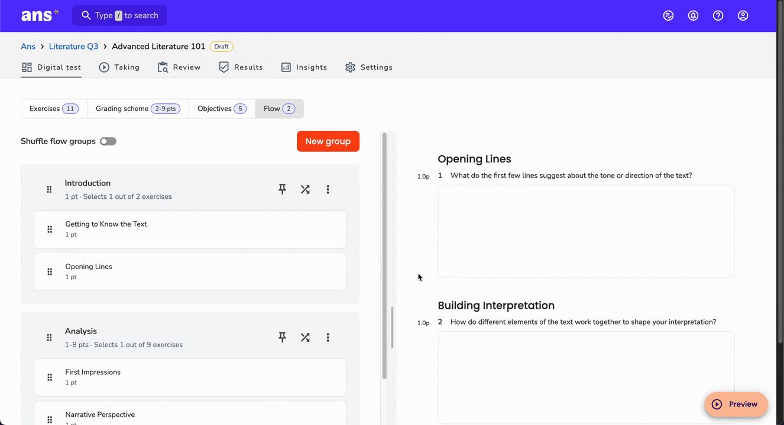Screen dimensions: 784x425
Task: Select Getting to Know the Text exercise
Action: click(190, 229)
